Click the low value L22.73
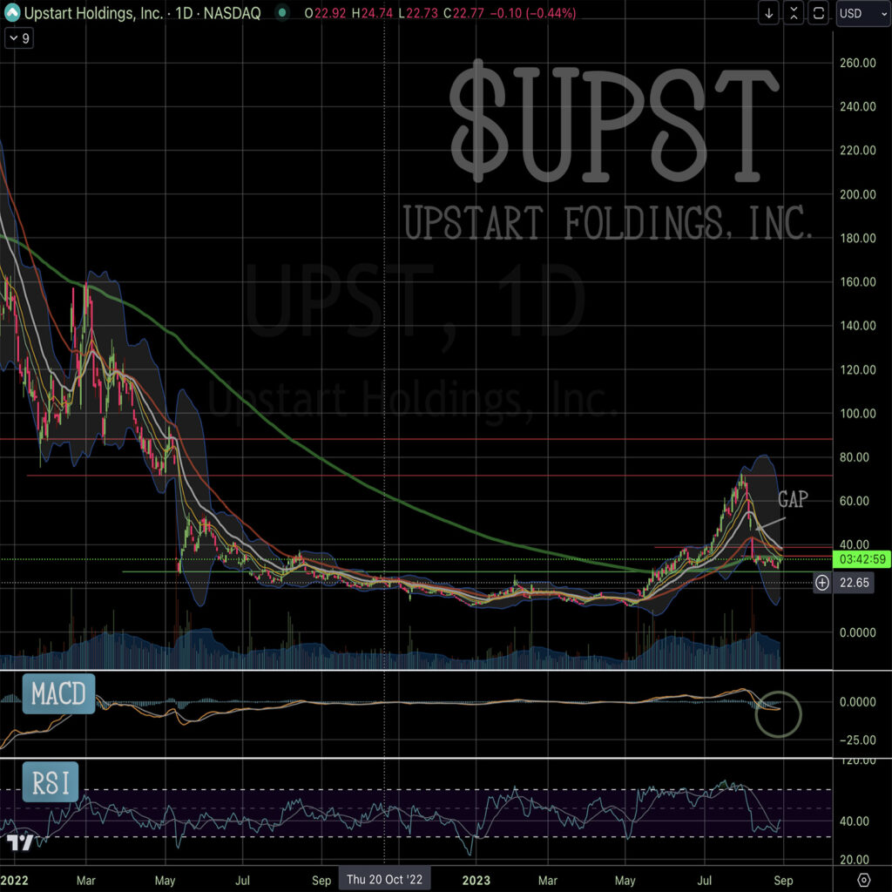This screenshot has width=892, height=892. pyautogui.click(x=418, y=13)
